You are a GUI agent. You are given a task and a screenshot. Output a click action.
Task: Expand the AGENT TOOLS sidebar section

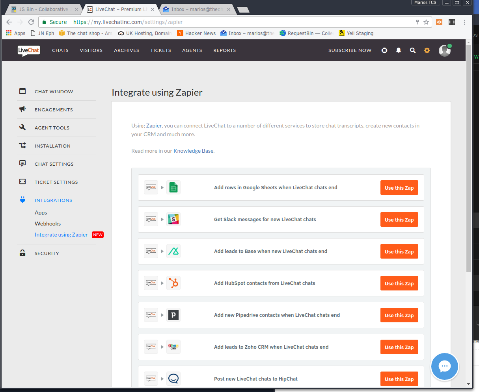tap(52, 128)
